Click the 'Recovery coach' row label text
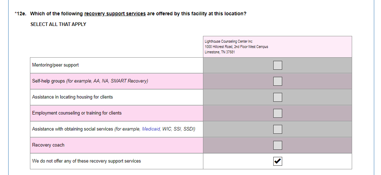Screen dimensions: 381x175 48,145
